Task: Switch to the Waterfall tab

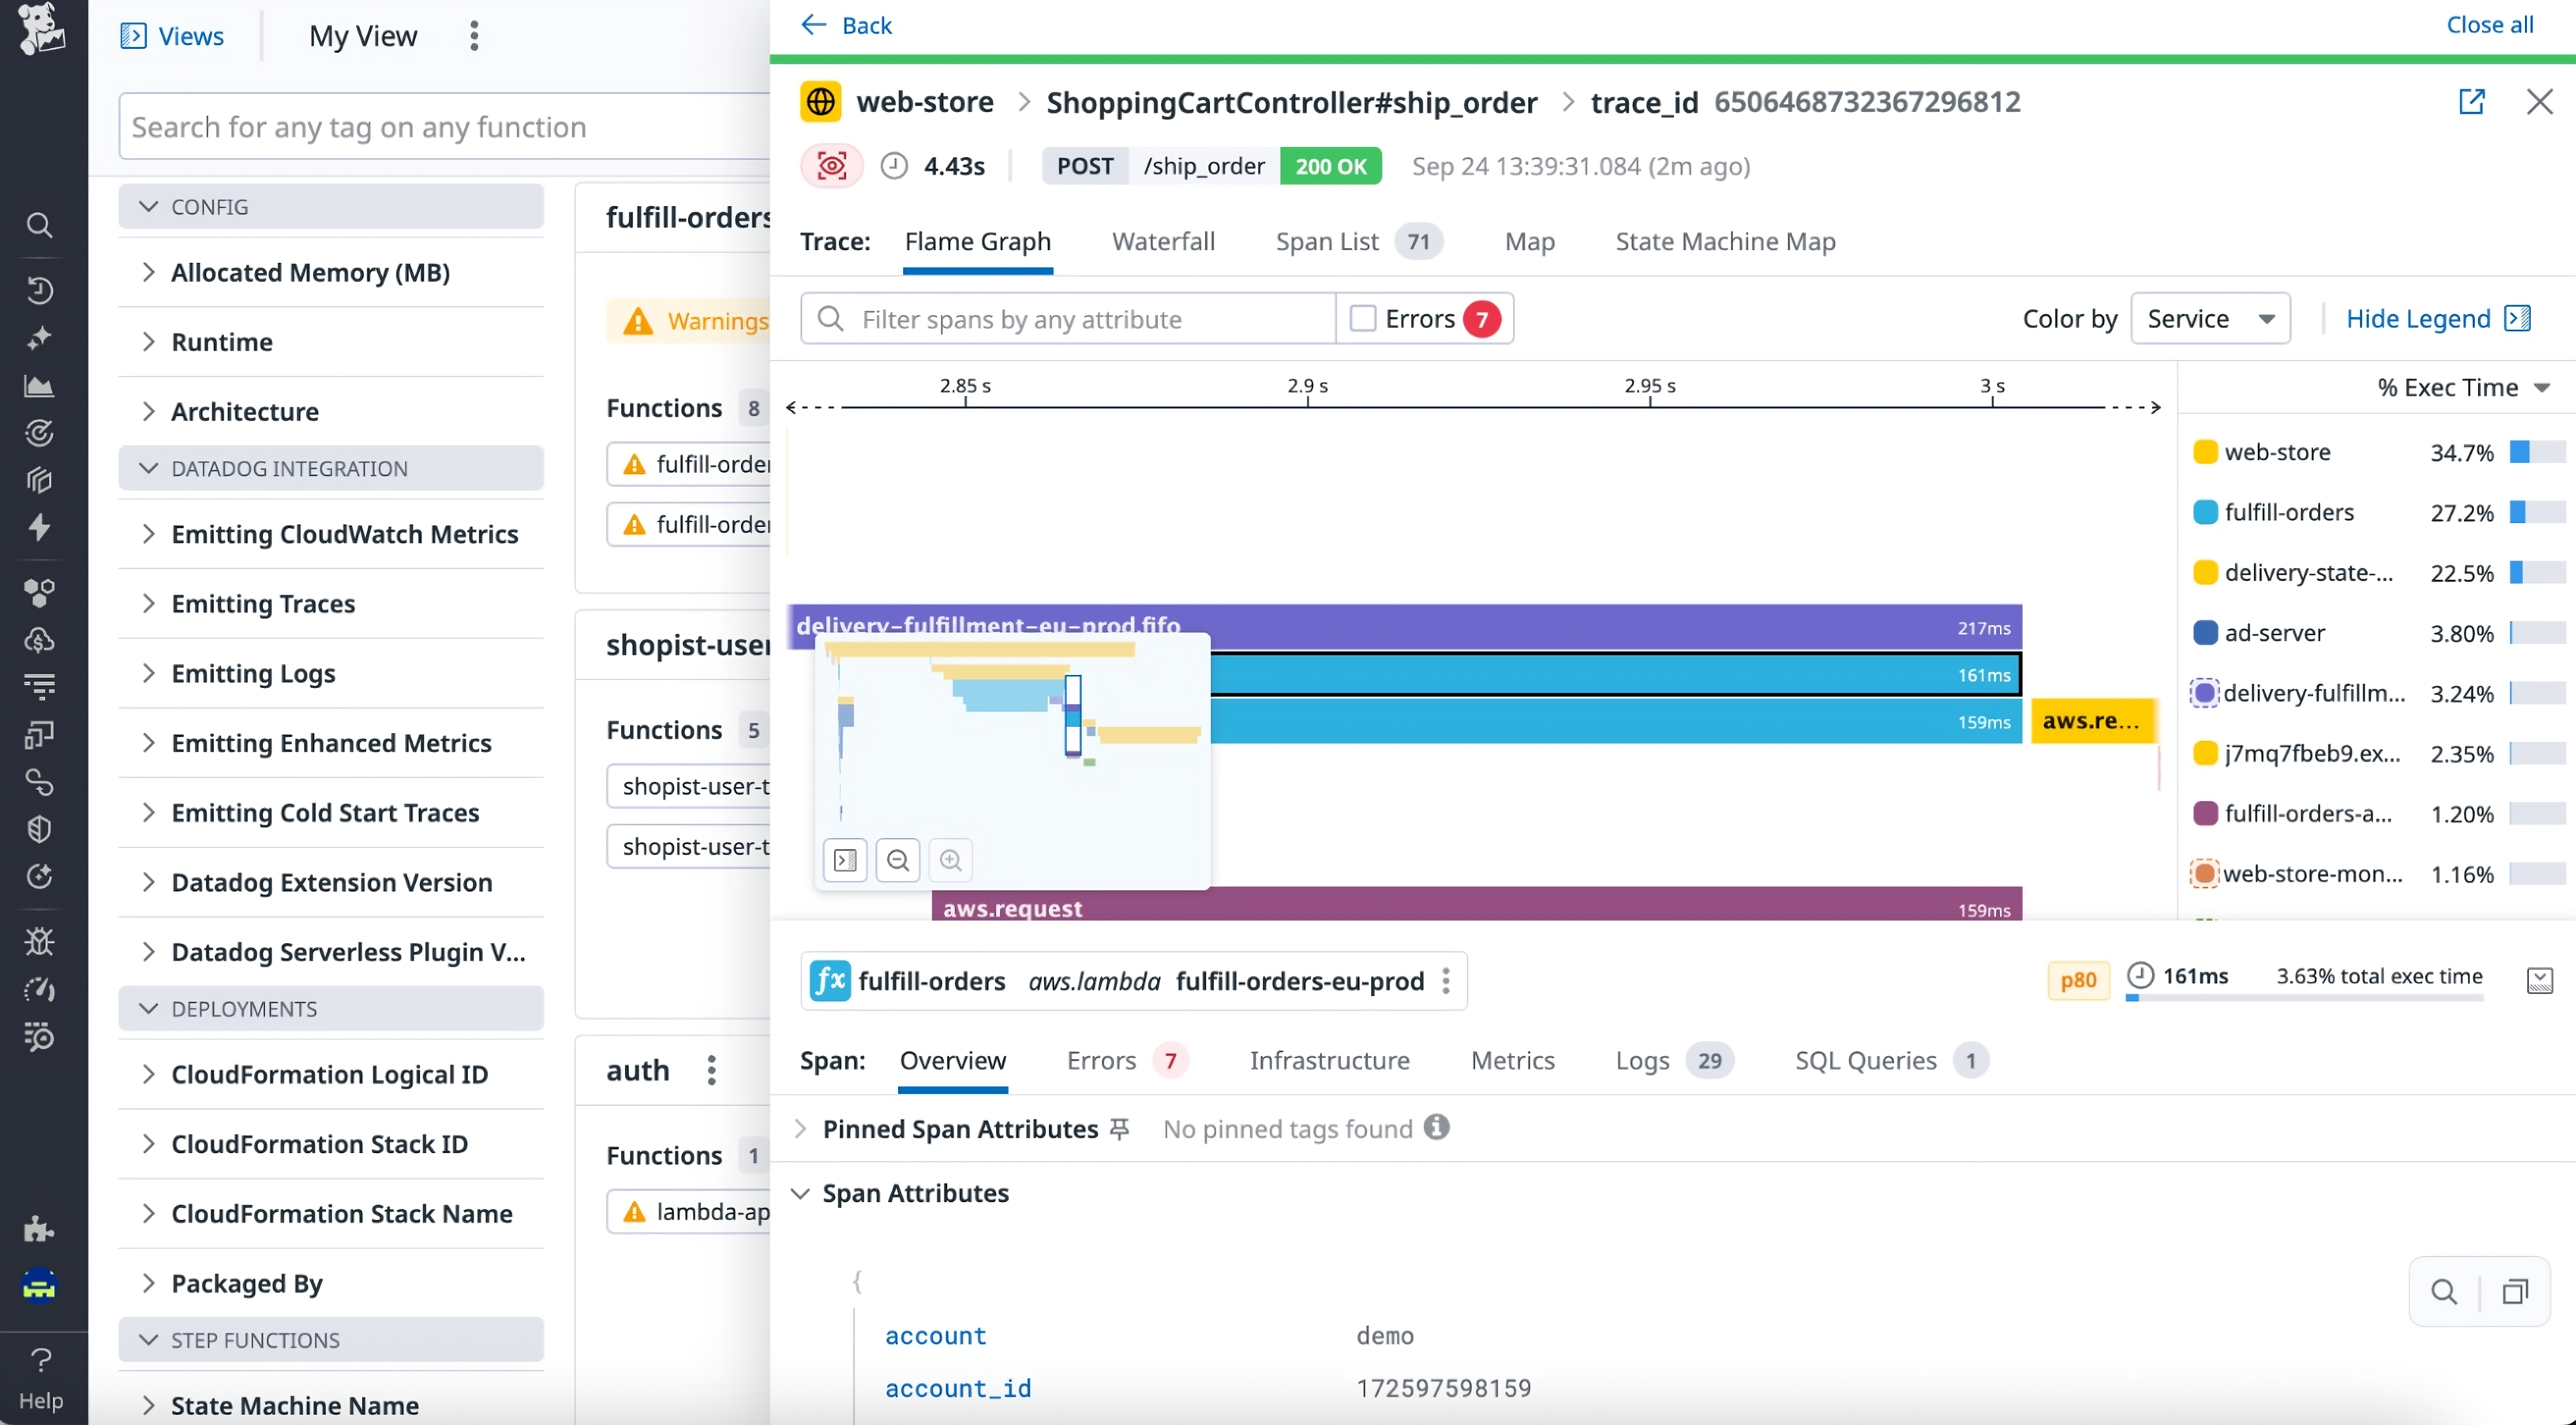Action: [1163, 241]
